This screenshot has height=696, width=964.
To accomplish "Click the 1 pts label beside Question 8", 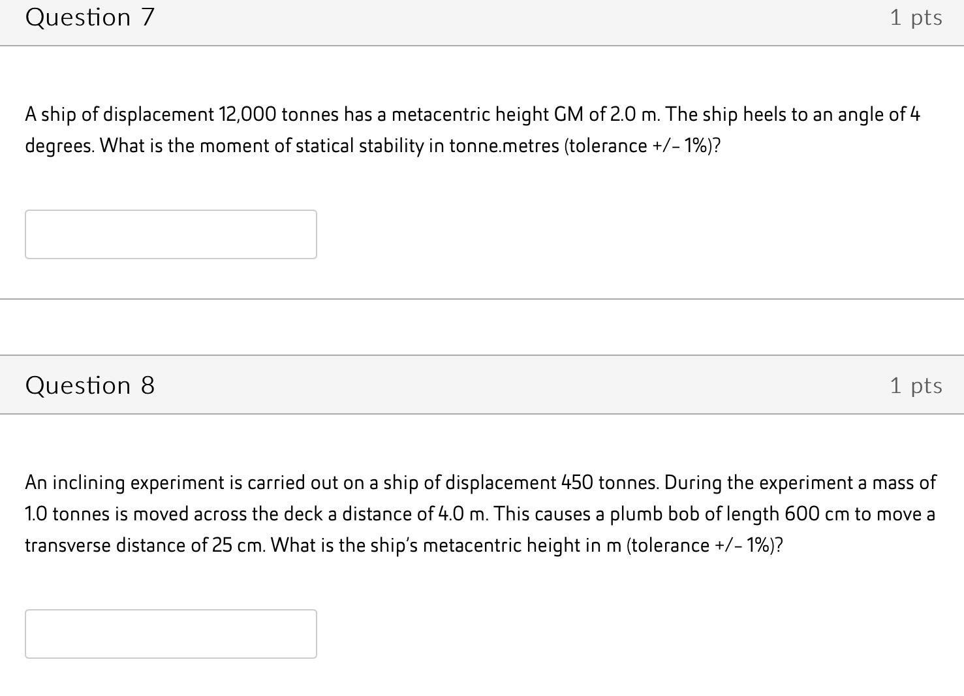I will (x=916, y=385).
